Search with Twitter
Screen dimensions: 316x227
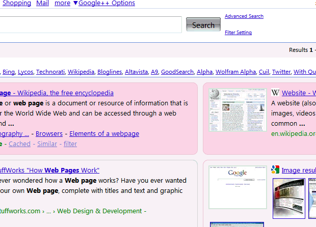click(x=281, y=72)
